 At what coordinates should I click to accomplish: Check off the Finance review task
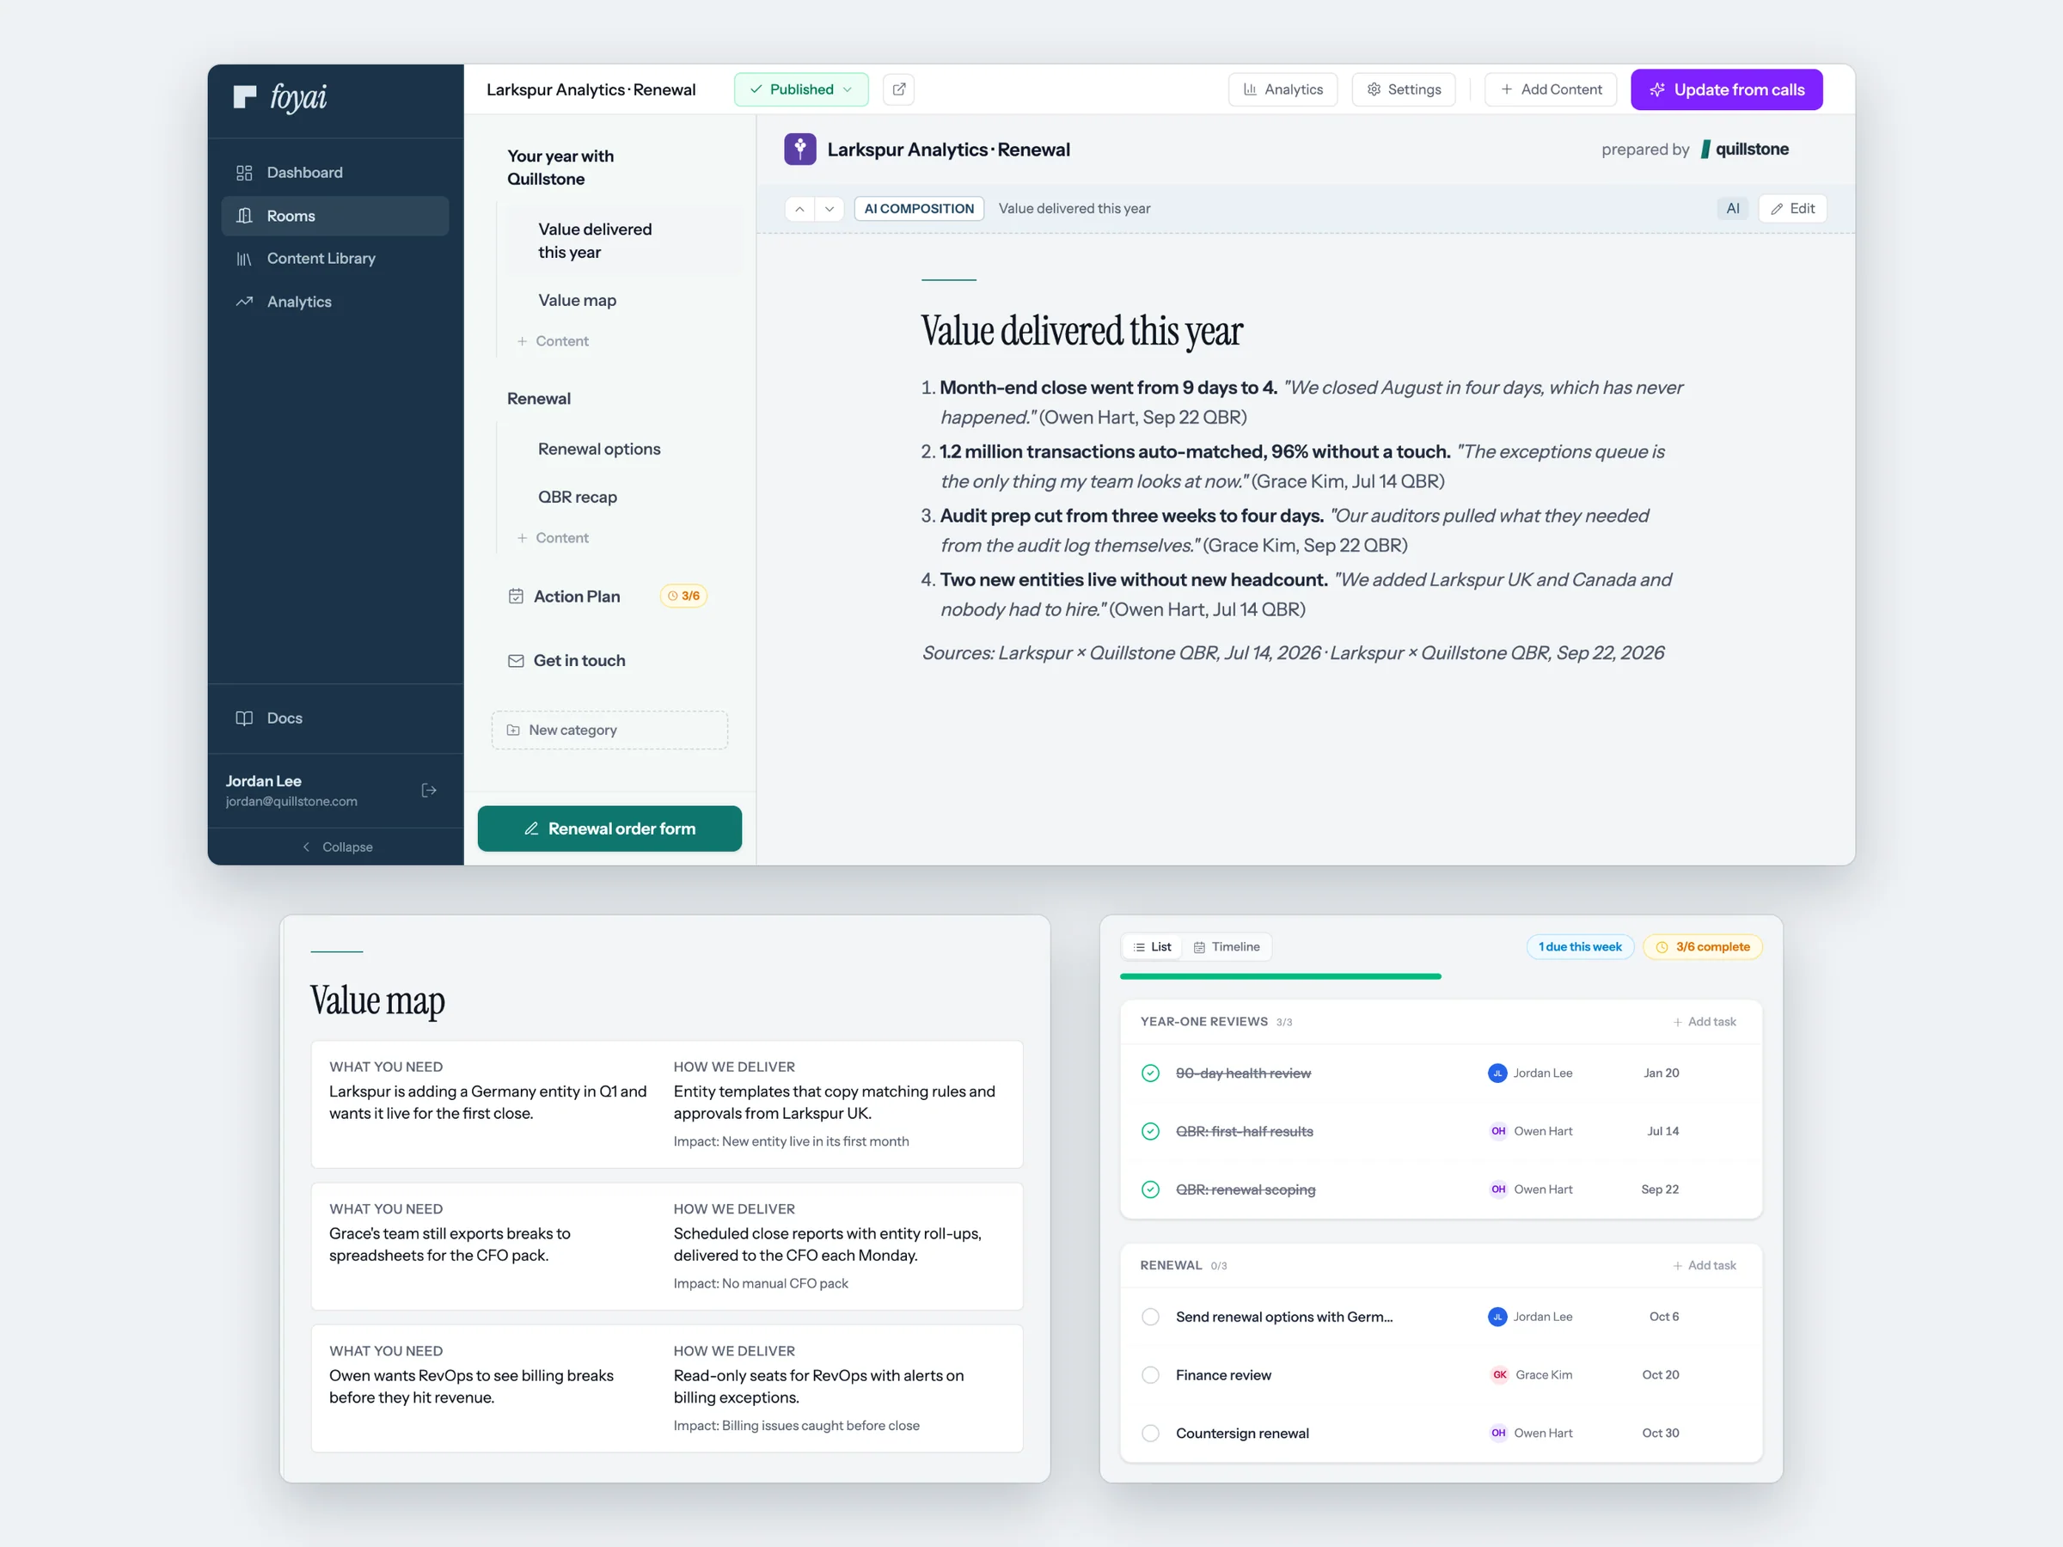pos(1150,1374)
